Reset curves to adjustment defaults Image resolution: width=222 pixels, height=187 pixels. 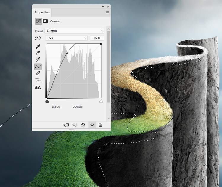pos(83,125)
